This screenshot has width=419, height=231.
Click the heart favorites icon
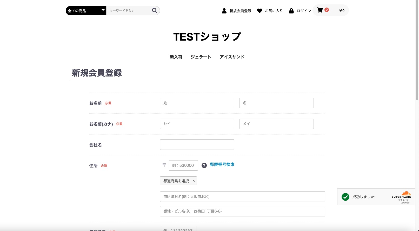pyautogui.click(x=260, y=11)
